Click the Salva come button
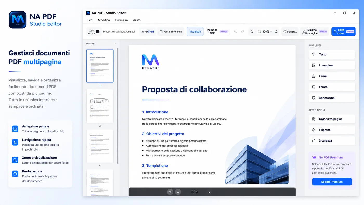 [343, 31]
